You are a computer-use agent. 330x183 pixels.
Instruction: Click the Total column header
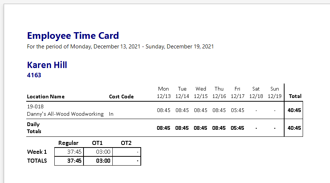295,96
